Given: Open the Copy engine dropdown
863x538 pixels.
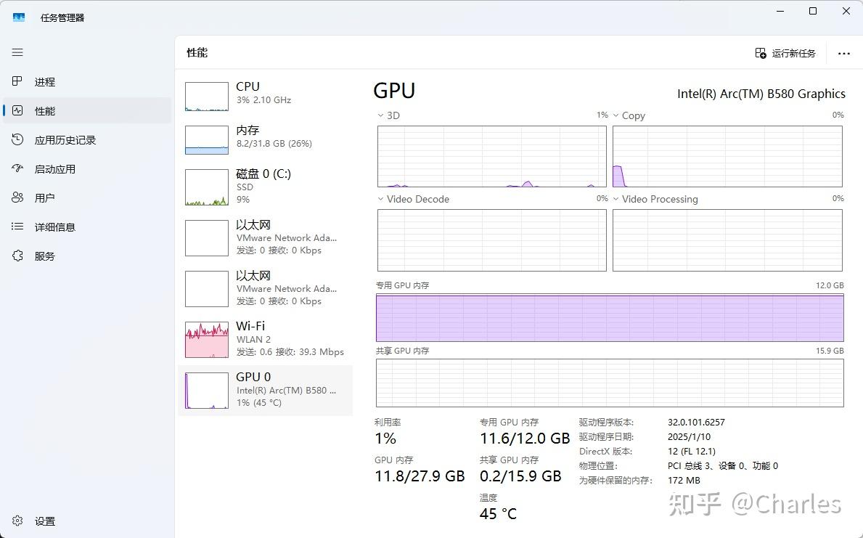Looking at the screenshot, I should [x=616, y=115].
